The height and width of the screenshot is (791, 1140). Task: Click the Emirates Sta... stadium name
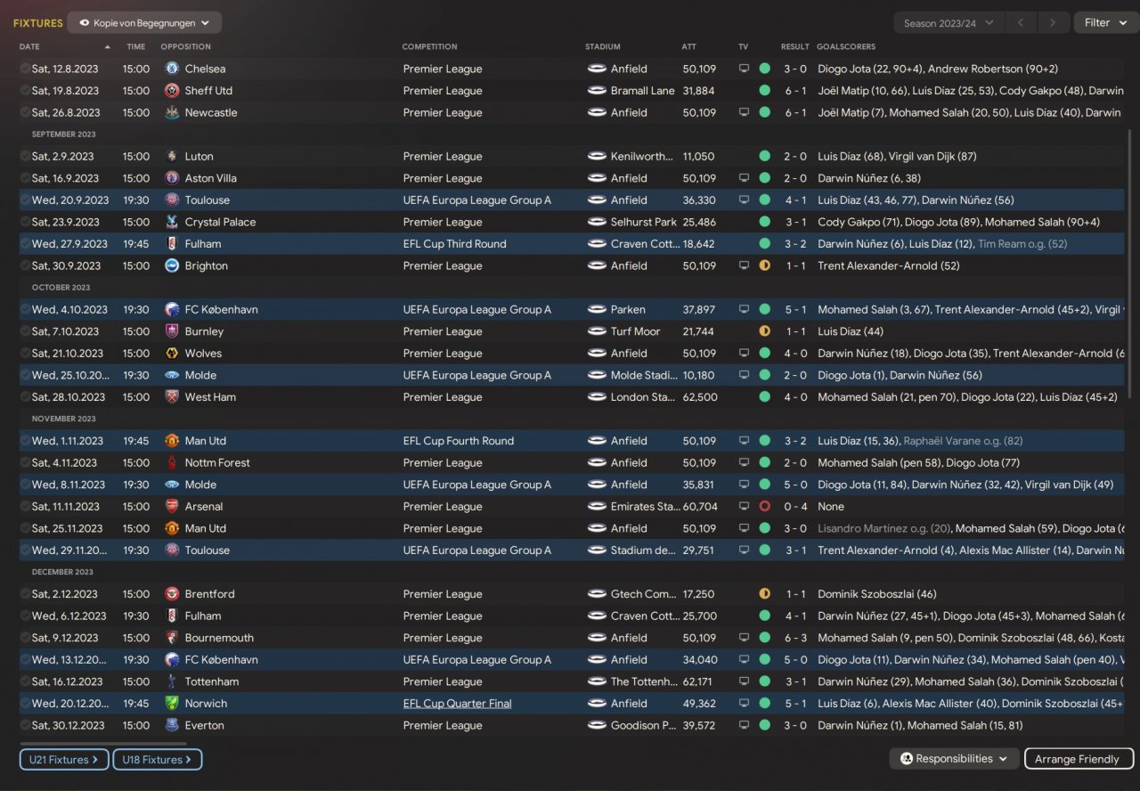(646, 506)
